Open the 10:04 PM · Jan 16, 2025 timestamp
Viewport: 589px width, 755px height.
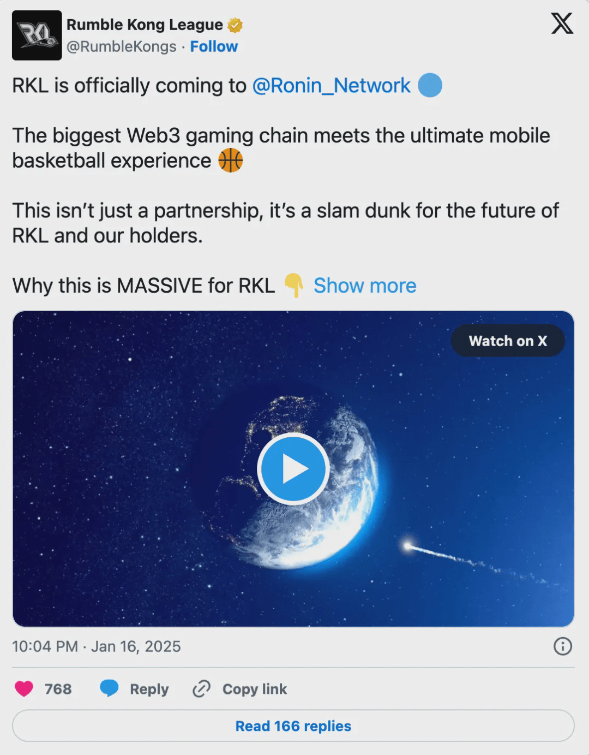(97, 646)
